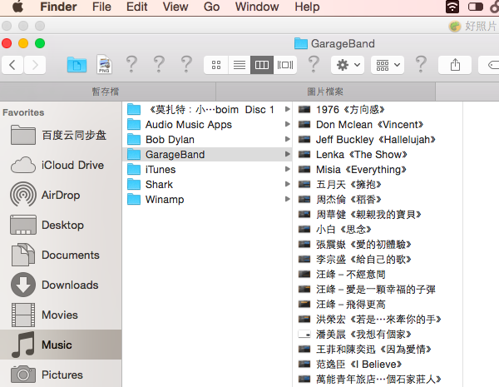Click the Share toolbar button
This screenshot has height=387, width=499.
[x=455, y=65]
